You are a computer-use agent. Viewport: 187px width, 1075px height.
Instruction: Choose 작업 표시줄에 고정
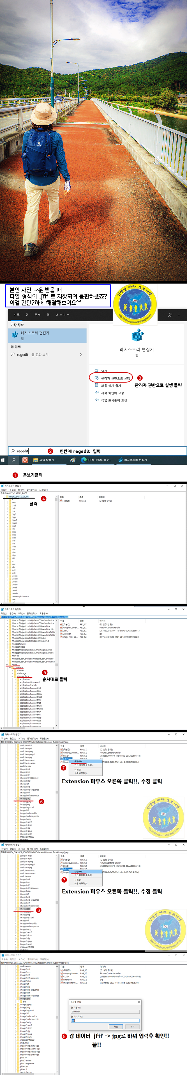[114, 400]
